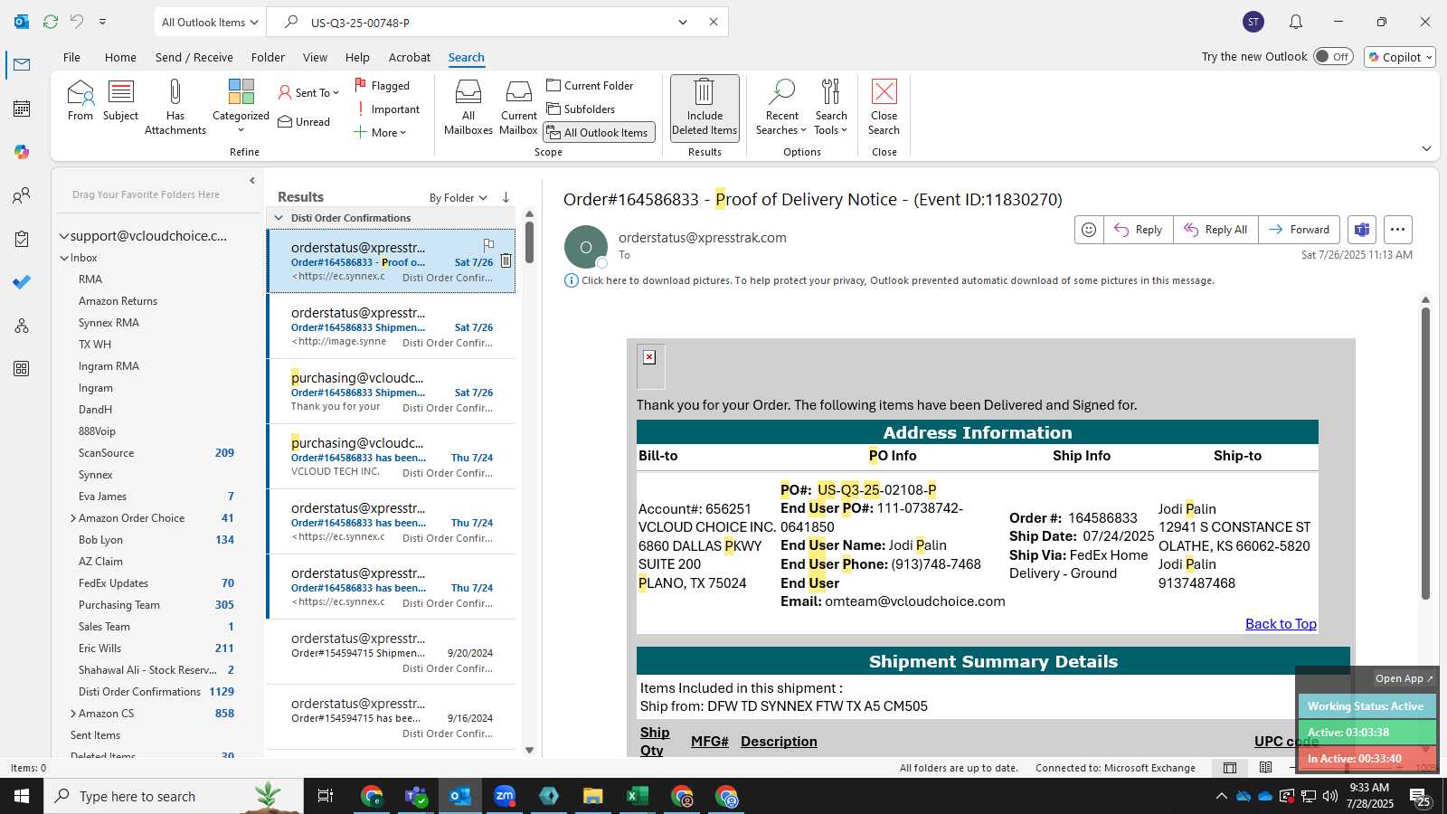Image resolution: width=1447 pixels, height=814 pixels.
Task: Open Recent Searches dropdown
Action: 781,107
